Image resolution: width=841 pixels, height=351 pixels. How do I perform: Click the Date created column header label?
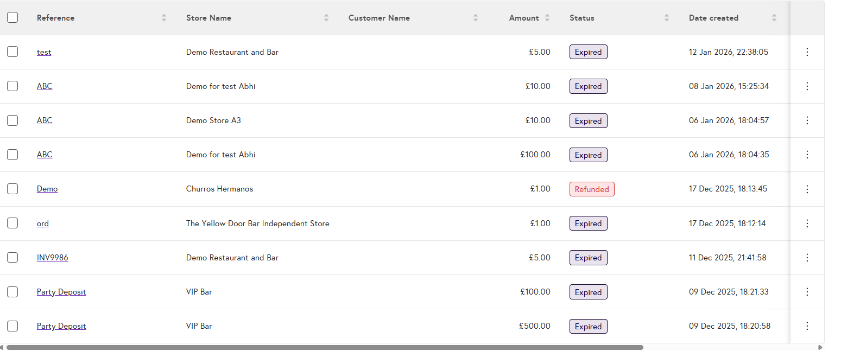(713, 18)
